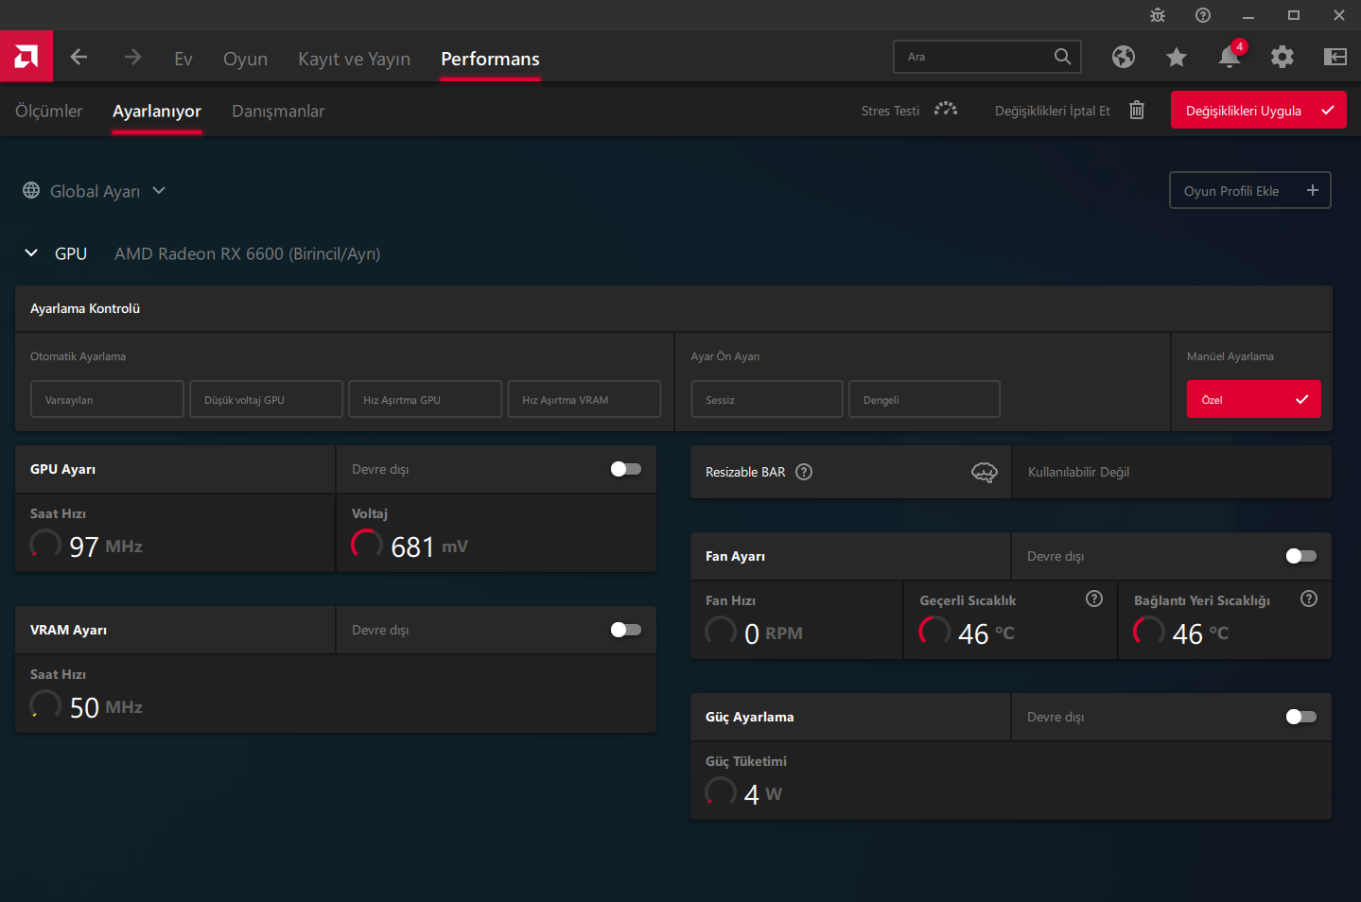Select the Düşük voltaj GPU preset
The width and height of the screenshot is (1361, 902).
(266, 400)
